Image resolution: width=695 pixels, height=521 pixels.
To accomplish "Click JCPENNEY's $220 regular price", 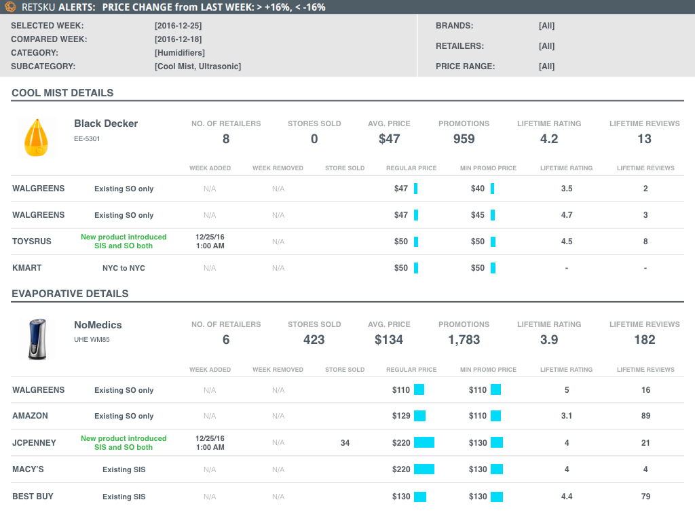I will point(401,443).
